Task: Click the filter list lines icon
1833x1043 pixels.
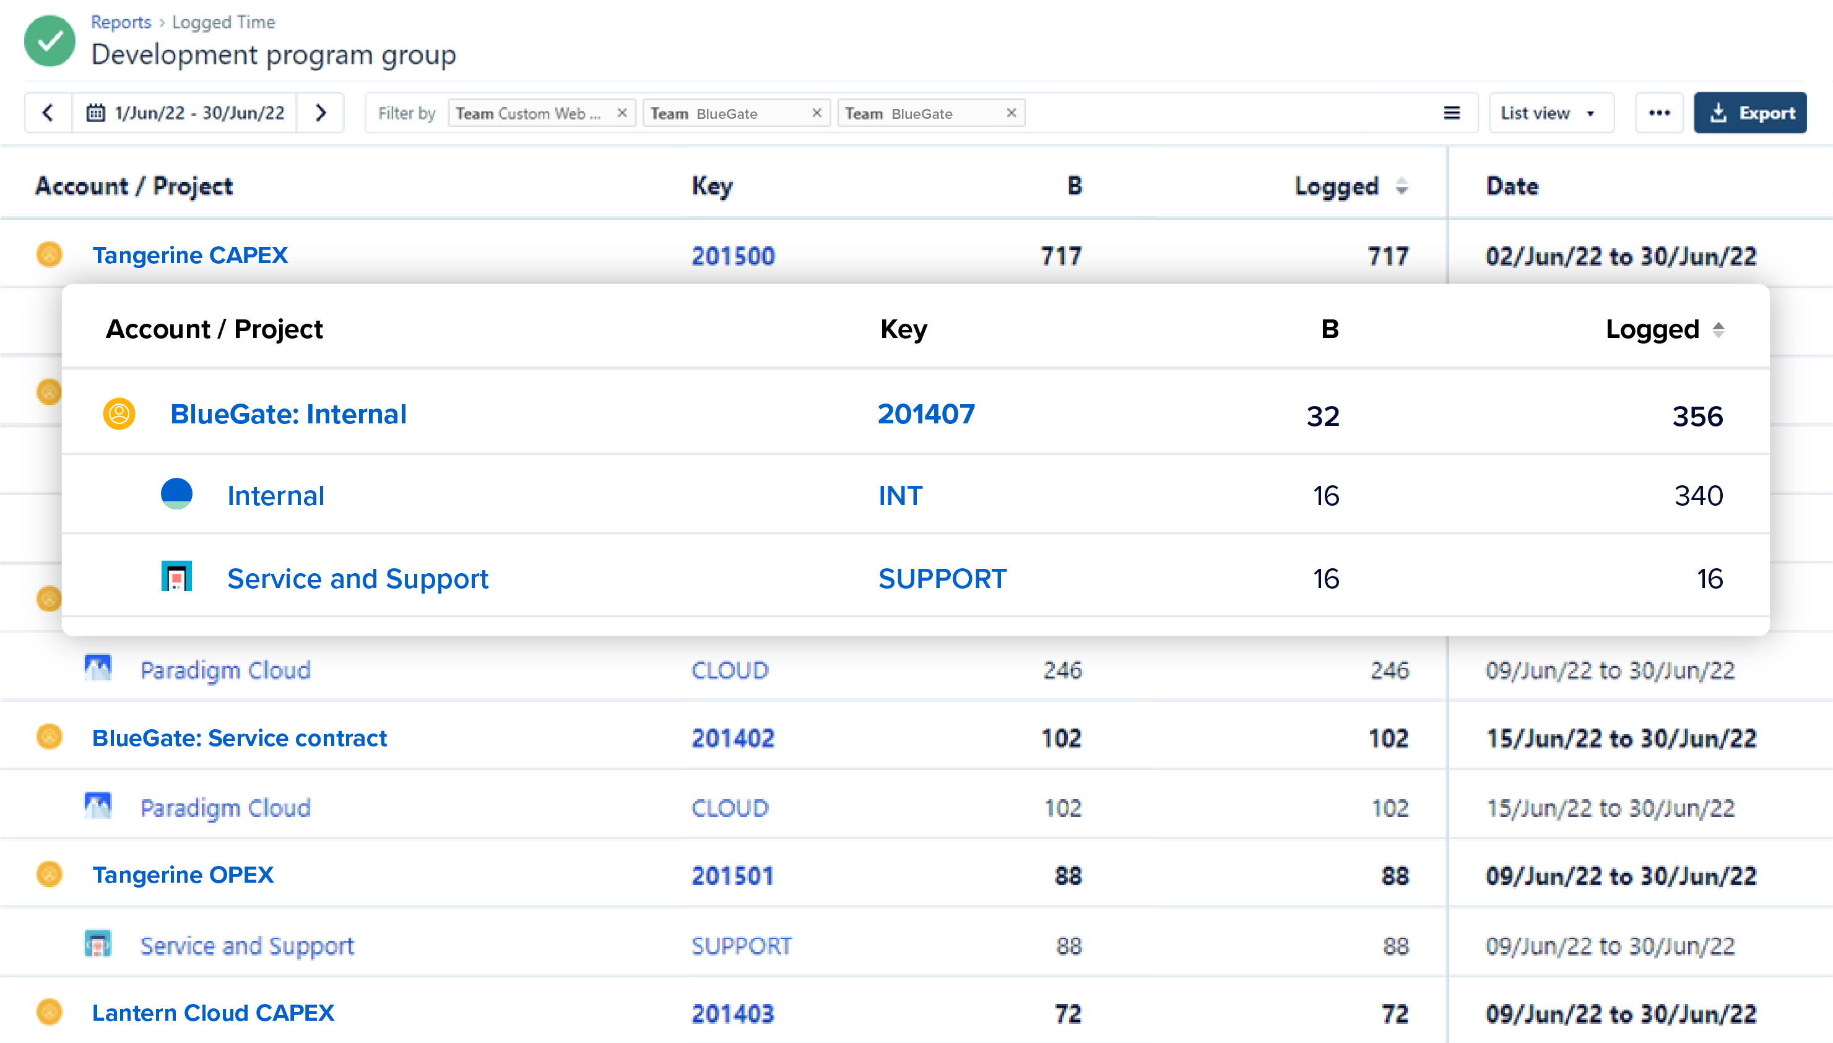Action: [x=1451, y=113]
